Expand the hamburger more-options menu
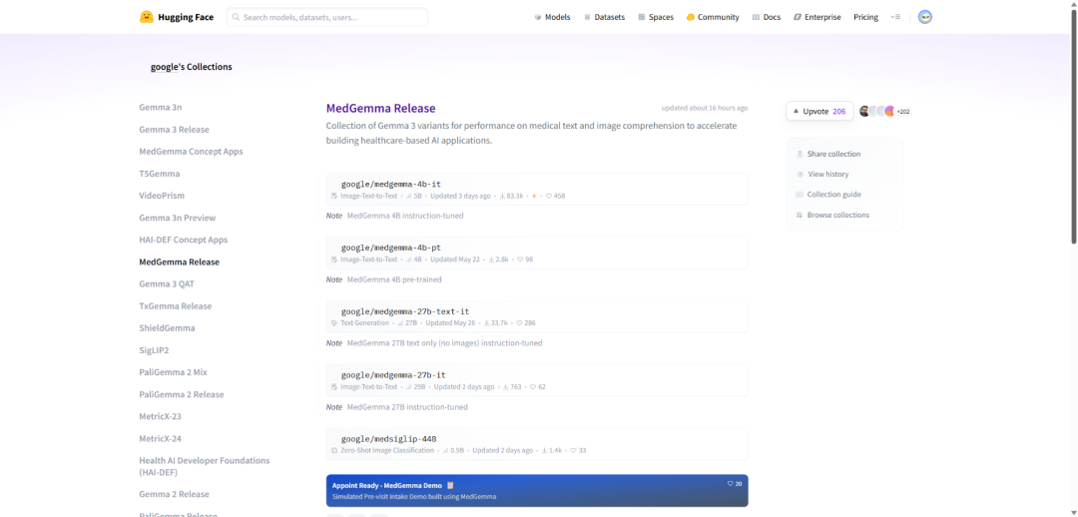 pyautogui.click(x=895, y=17)
